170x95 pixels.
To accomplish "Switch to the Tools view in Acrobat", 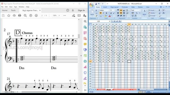I will click(13, 10).
